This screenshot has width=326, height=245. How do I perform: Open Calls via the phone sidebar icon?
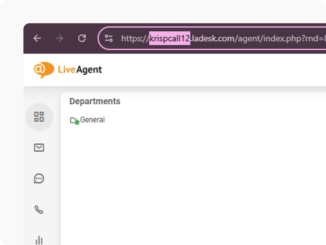[39, 210]
